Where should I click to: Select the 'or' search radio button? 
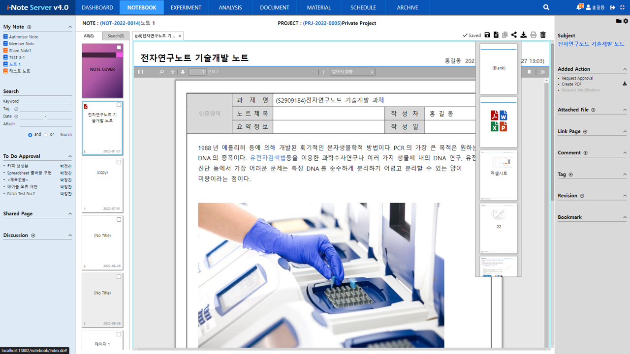(x=46, y=135)
